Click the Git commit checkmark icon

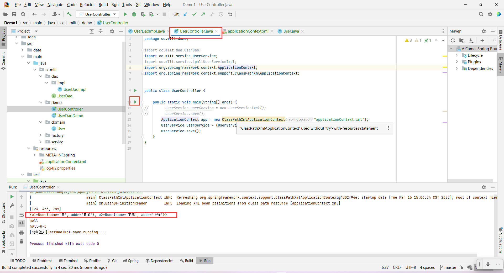[x=195, y=14]
